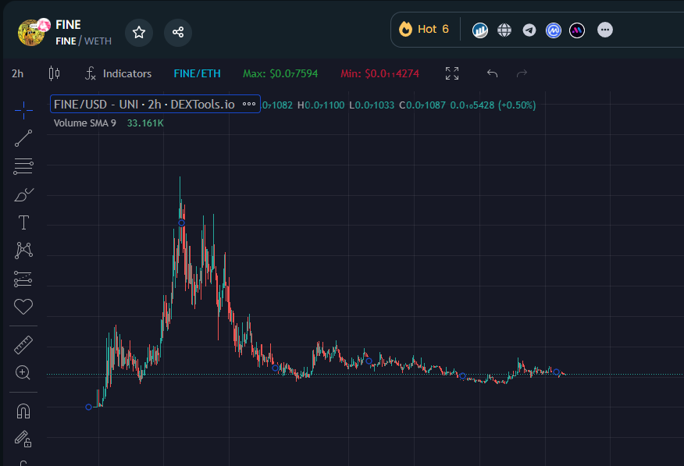
Task: Click the leftmost trade marker at chart start
Action: (88, 407)
